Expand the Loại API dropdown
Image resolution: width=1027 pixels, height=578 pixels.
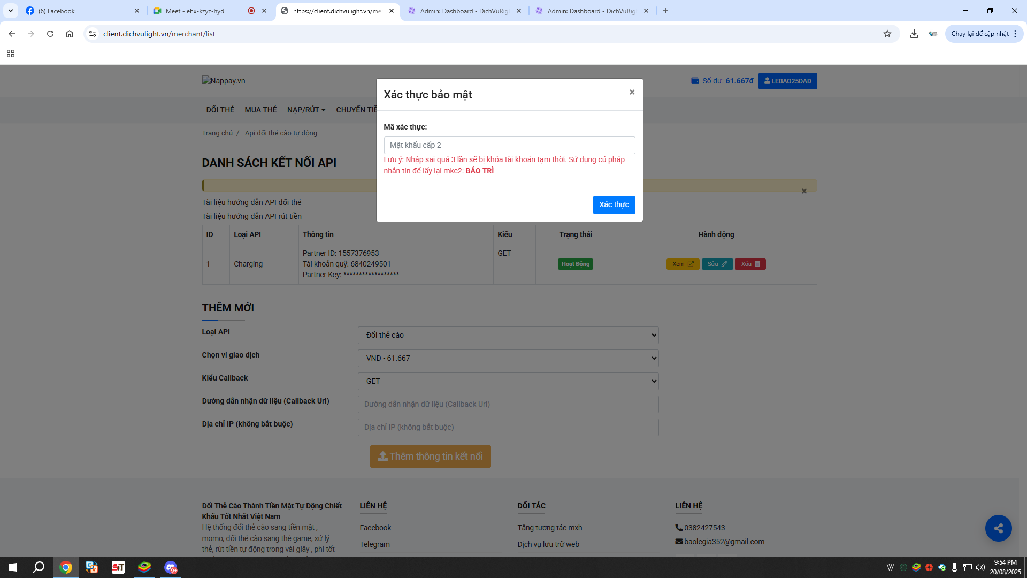pyautogui.click(x=508, y=335)
